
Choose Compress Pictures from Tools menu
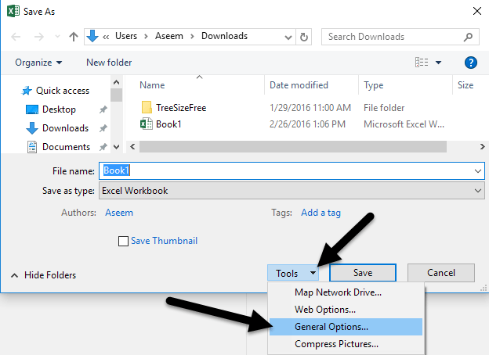pyautogui.click(x=346, y=344)
